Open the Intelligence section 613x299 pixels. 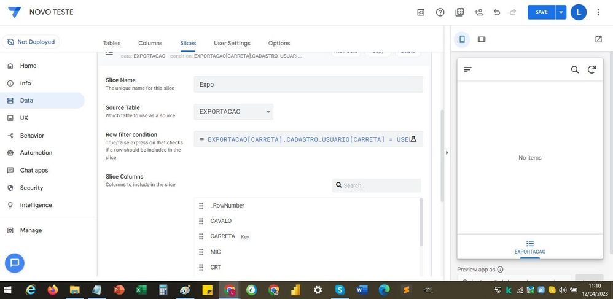36,205
